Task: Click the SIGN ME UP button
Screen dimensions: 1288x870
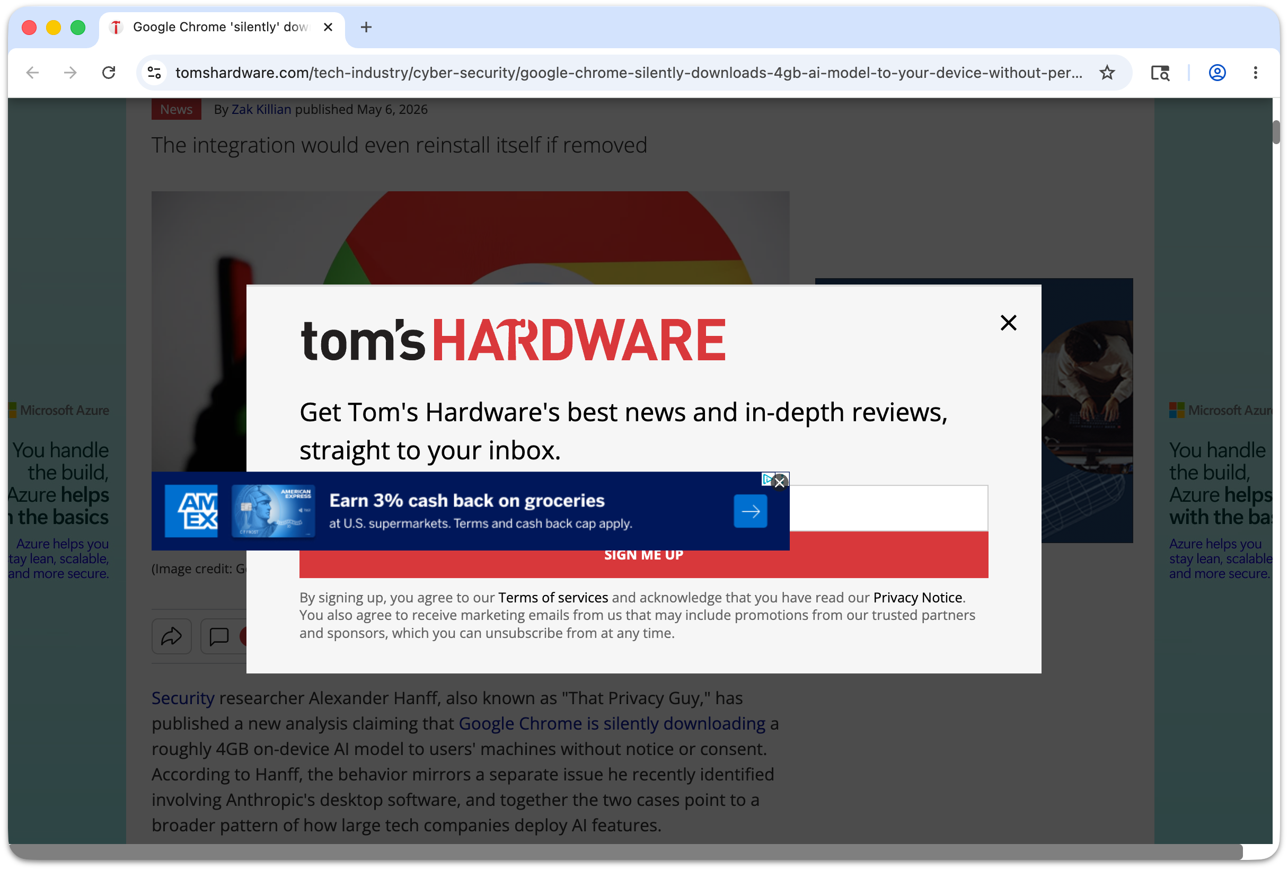Action: [643, 555]
